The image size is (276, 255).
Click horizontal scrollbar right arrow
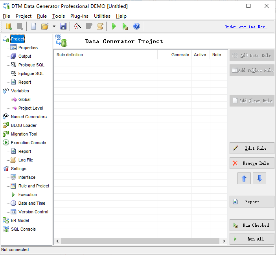(224, 241)
